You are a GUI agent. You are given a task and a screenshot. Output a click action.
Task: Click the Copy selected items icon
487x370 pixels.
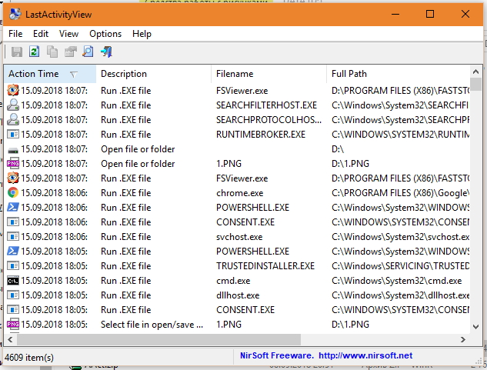[x=52, y=52]
